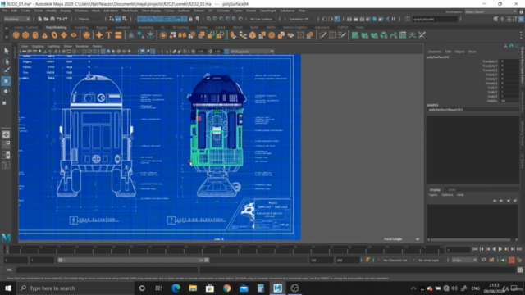Click the playback range slider bar
This screenshot has height=295, width=525.
coord(133,260)
